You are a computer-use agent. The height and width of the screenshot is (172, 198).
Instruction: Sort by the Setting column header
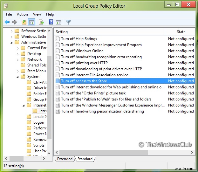[109, 32]
